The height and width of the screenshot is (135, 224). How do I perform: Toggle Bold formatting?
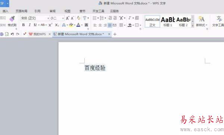click(24, 25)
